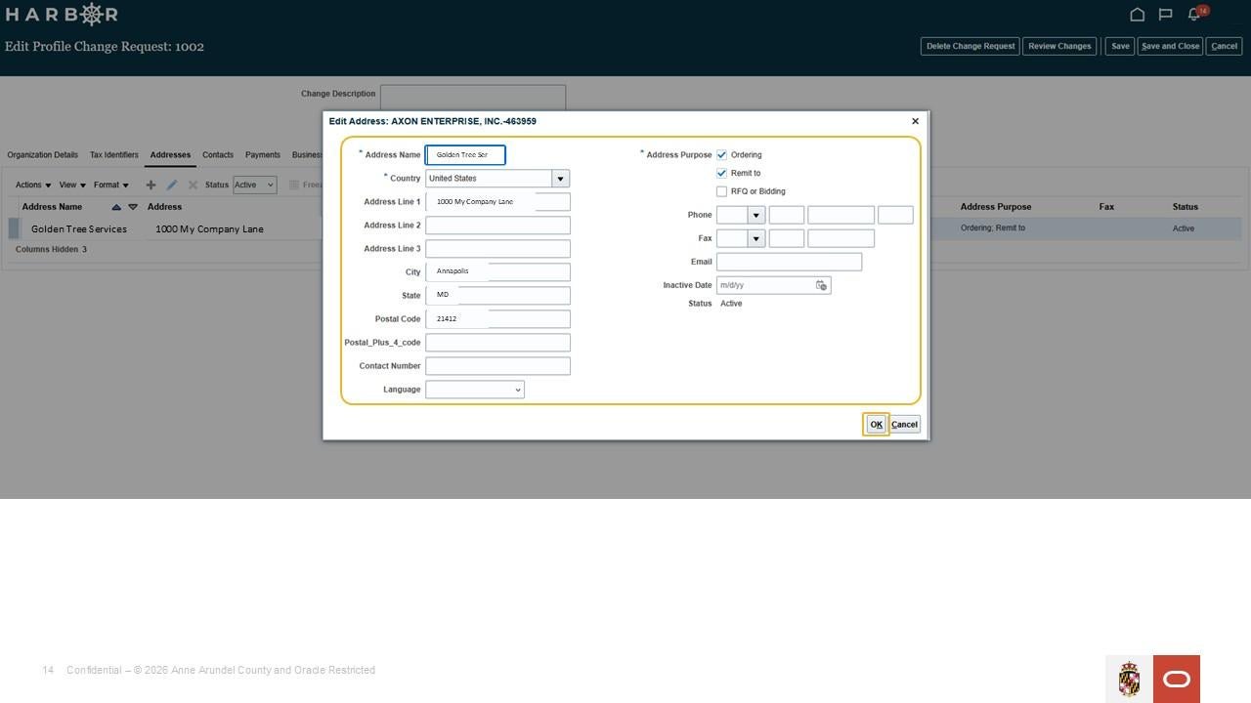Click the add address plus icon

click(x=151, y=185)
